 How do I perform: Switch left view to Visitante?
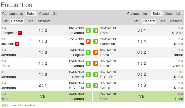[44, 21]
